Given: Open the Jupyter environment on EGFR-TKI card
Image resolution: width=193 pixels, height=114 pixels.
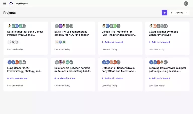Looking at the screenshot, I should 57,42.
